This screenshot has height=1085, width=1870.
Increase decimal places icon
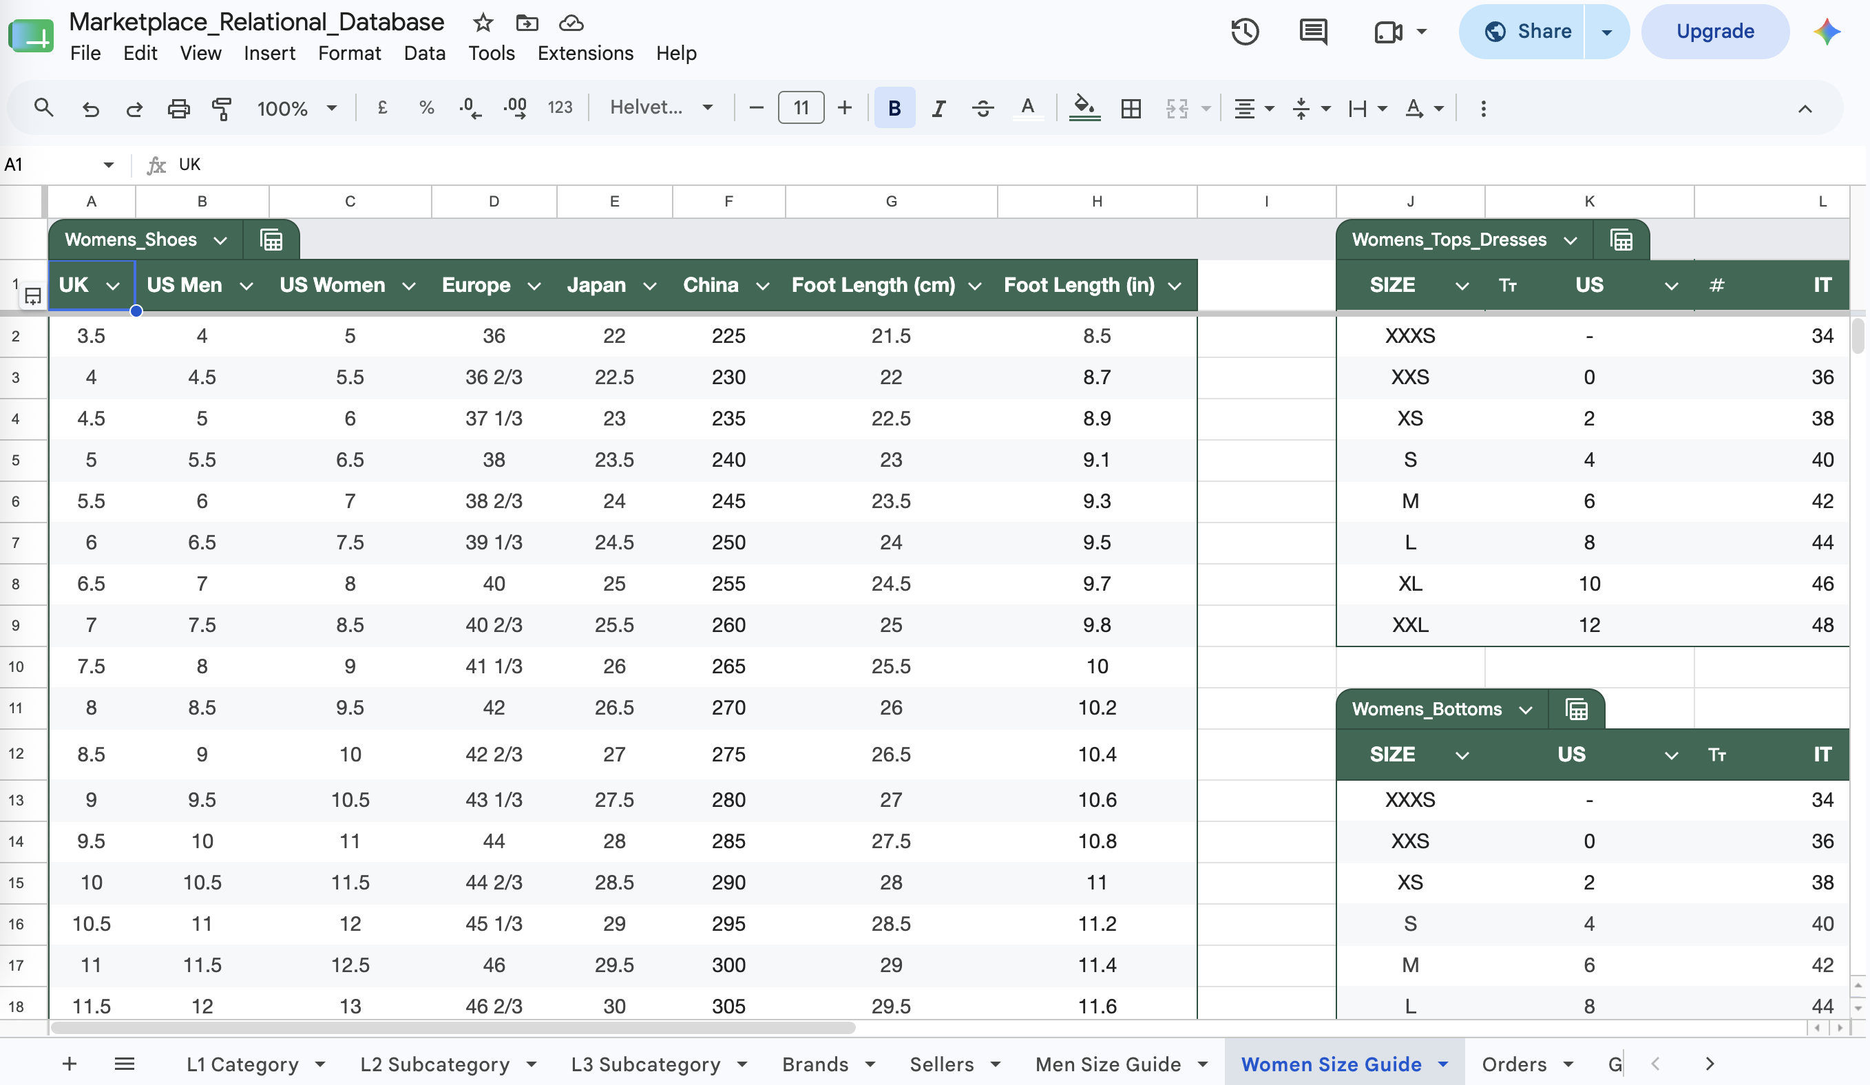[x=515, y=108]
